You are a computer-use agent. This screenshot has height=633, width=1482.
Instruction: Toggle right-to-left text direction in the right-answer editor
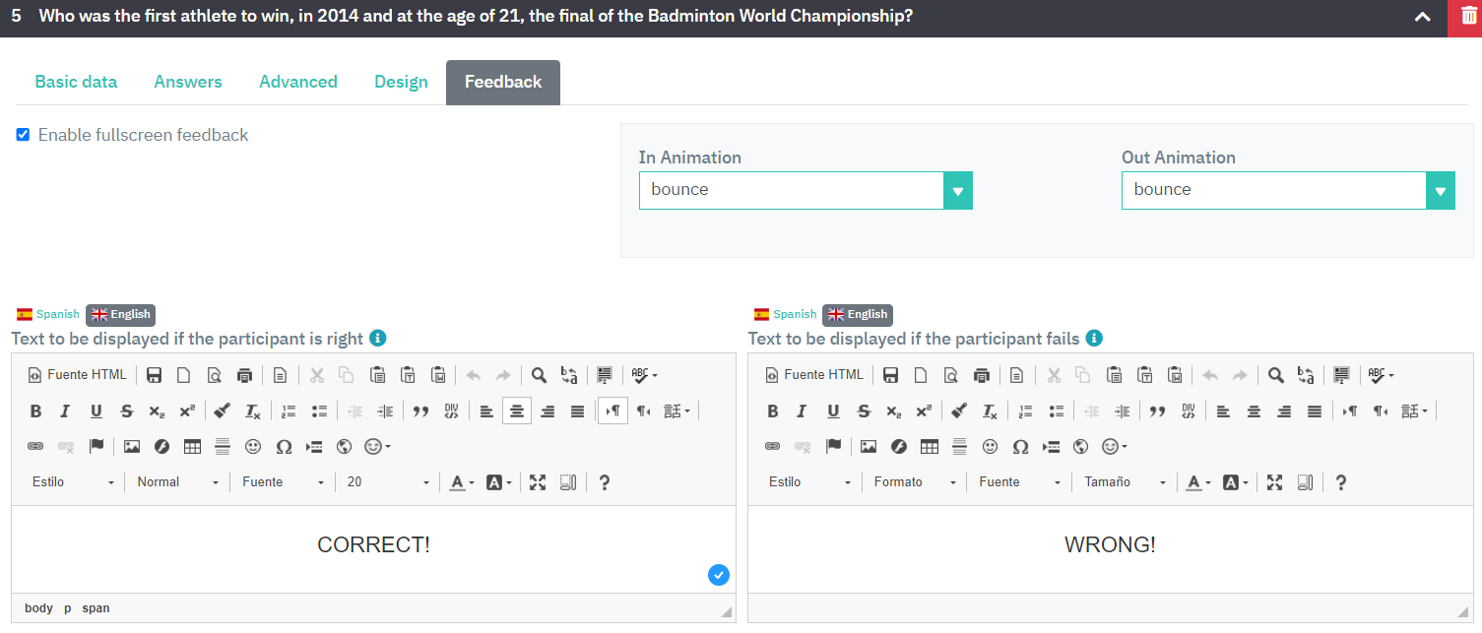(x=643, y=411)
